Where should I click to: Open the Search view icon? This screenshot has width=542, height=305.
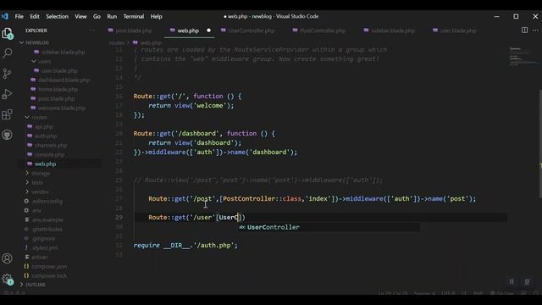pos(8,53)
